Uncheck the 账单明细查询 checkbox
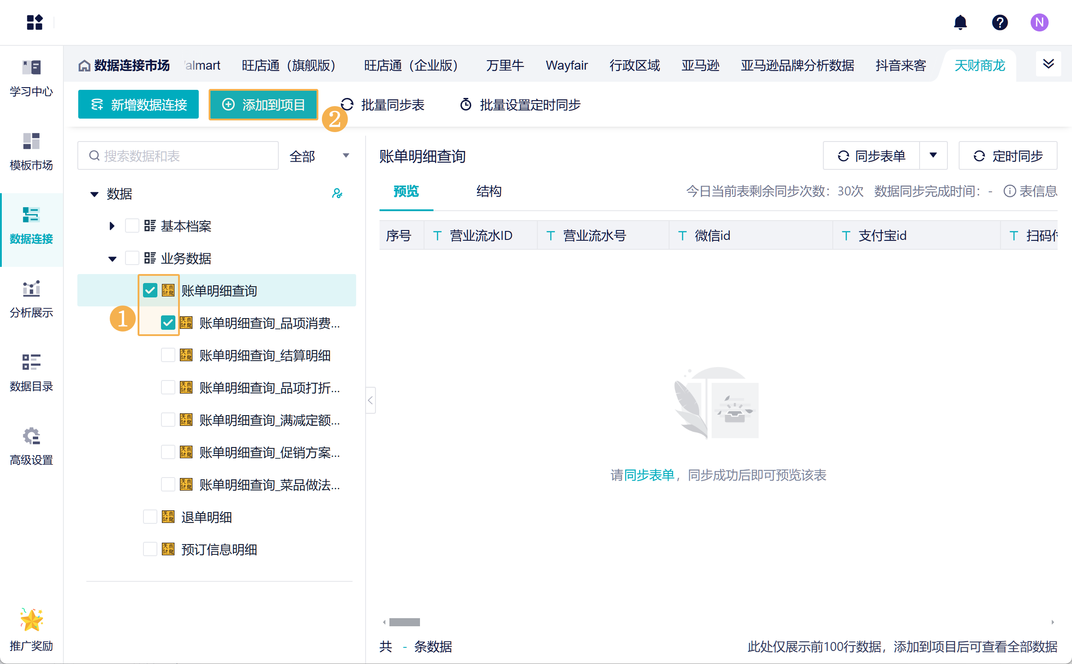 click(x=150, y=290)
